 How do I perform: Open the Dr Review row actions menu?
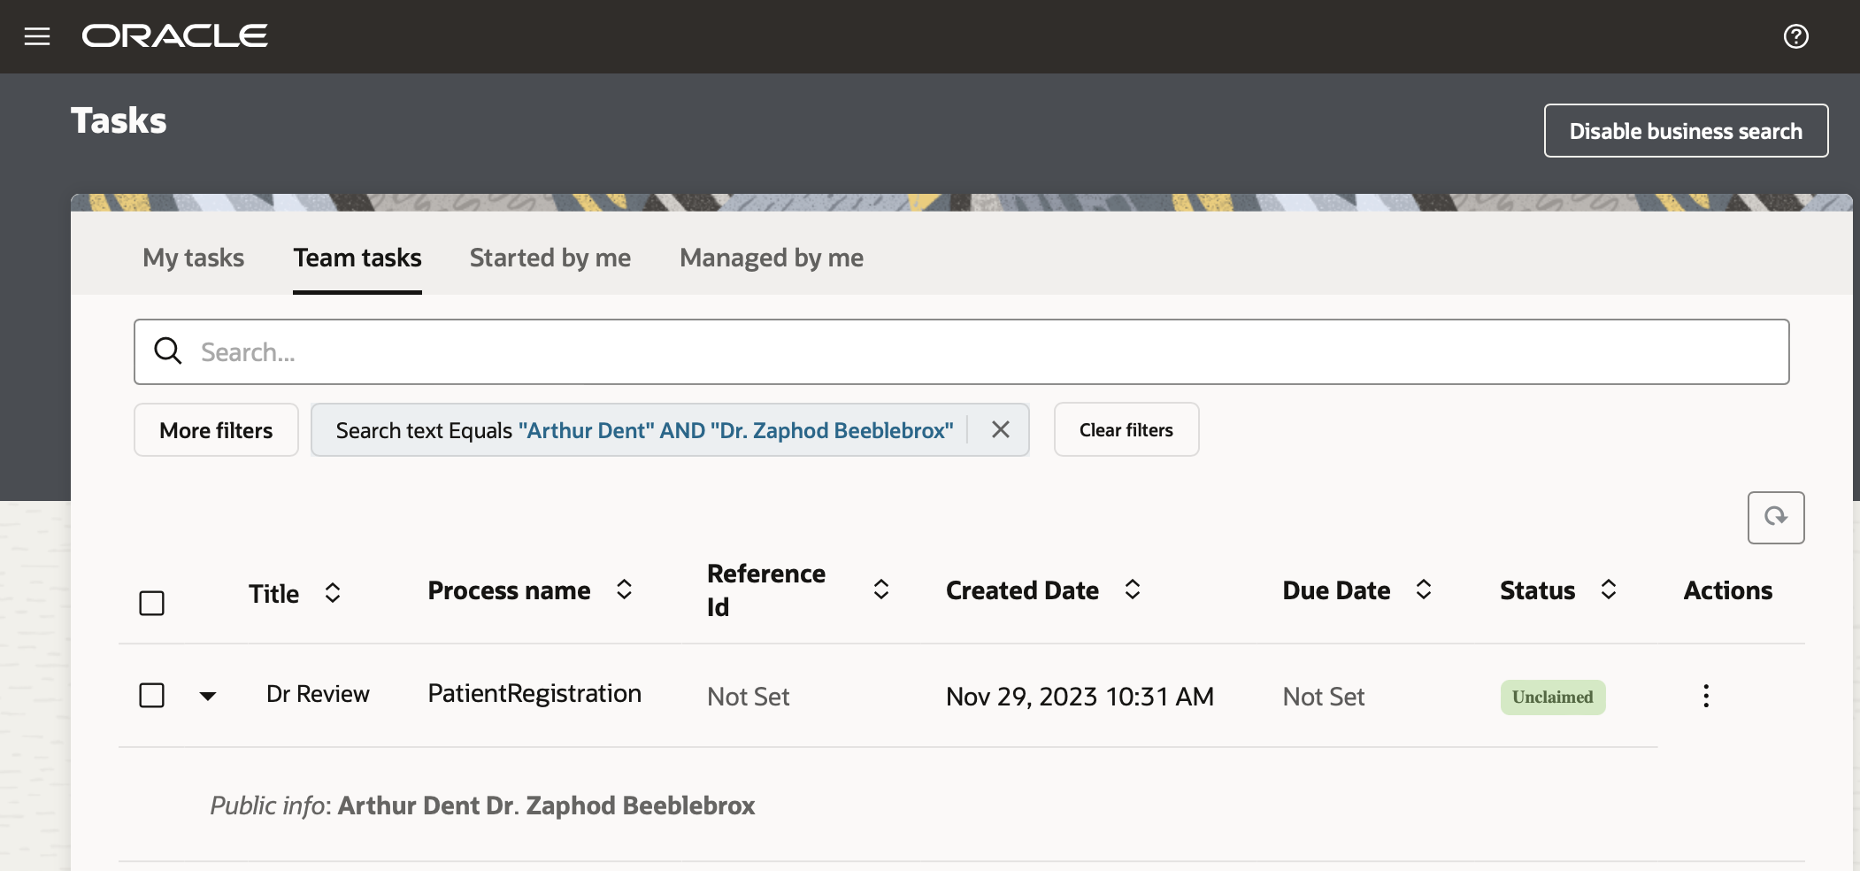click(1705, 696)
